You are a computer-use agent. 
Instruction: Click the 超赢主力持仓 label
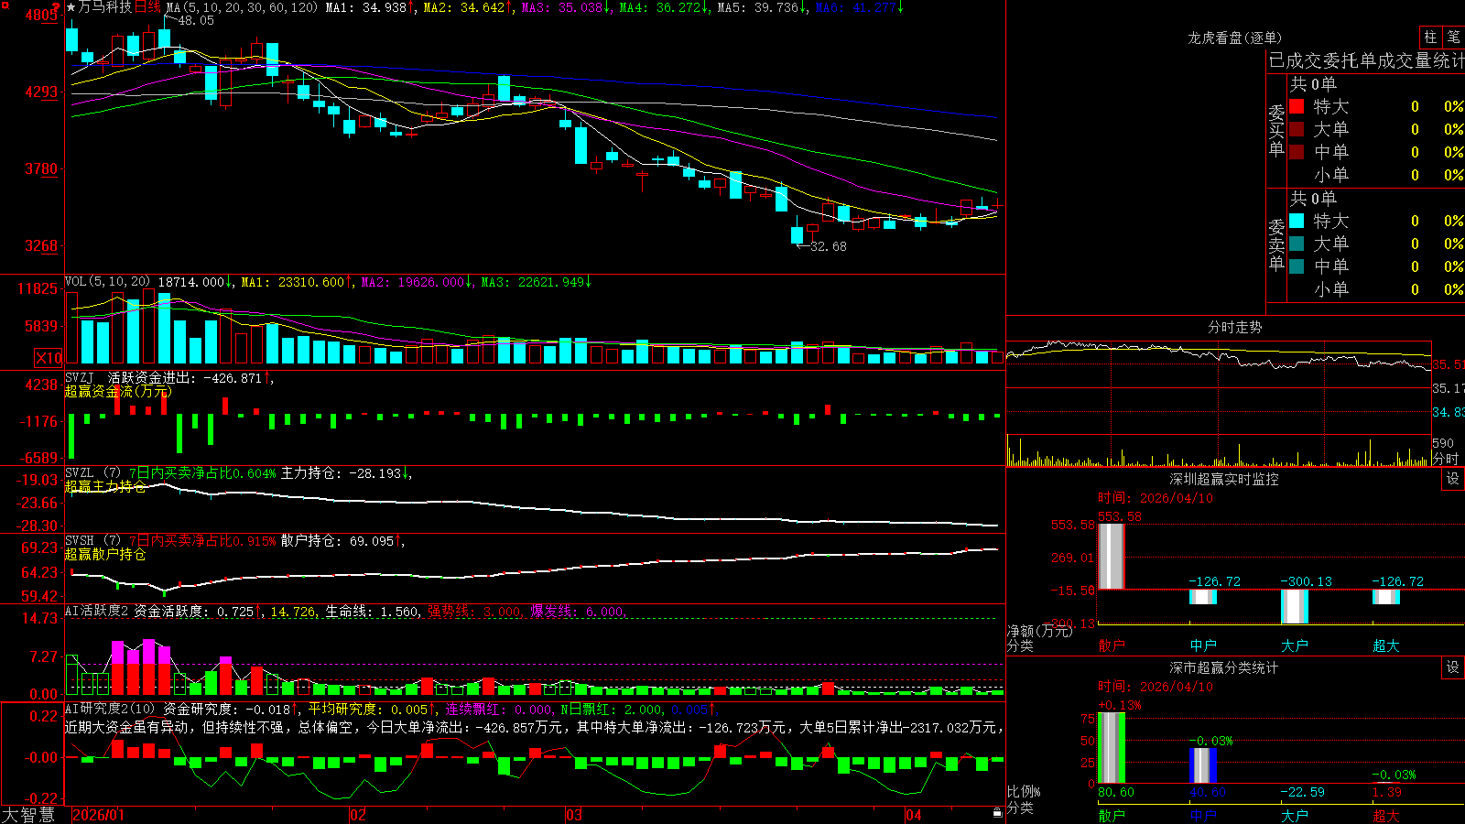coord(105,486)
